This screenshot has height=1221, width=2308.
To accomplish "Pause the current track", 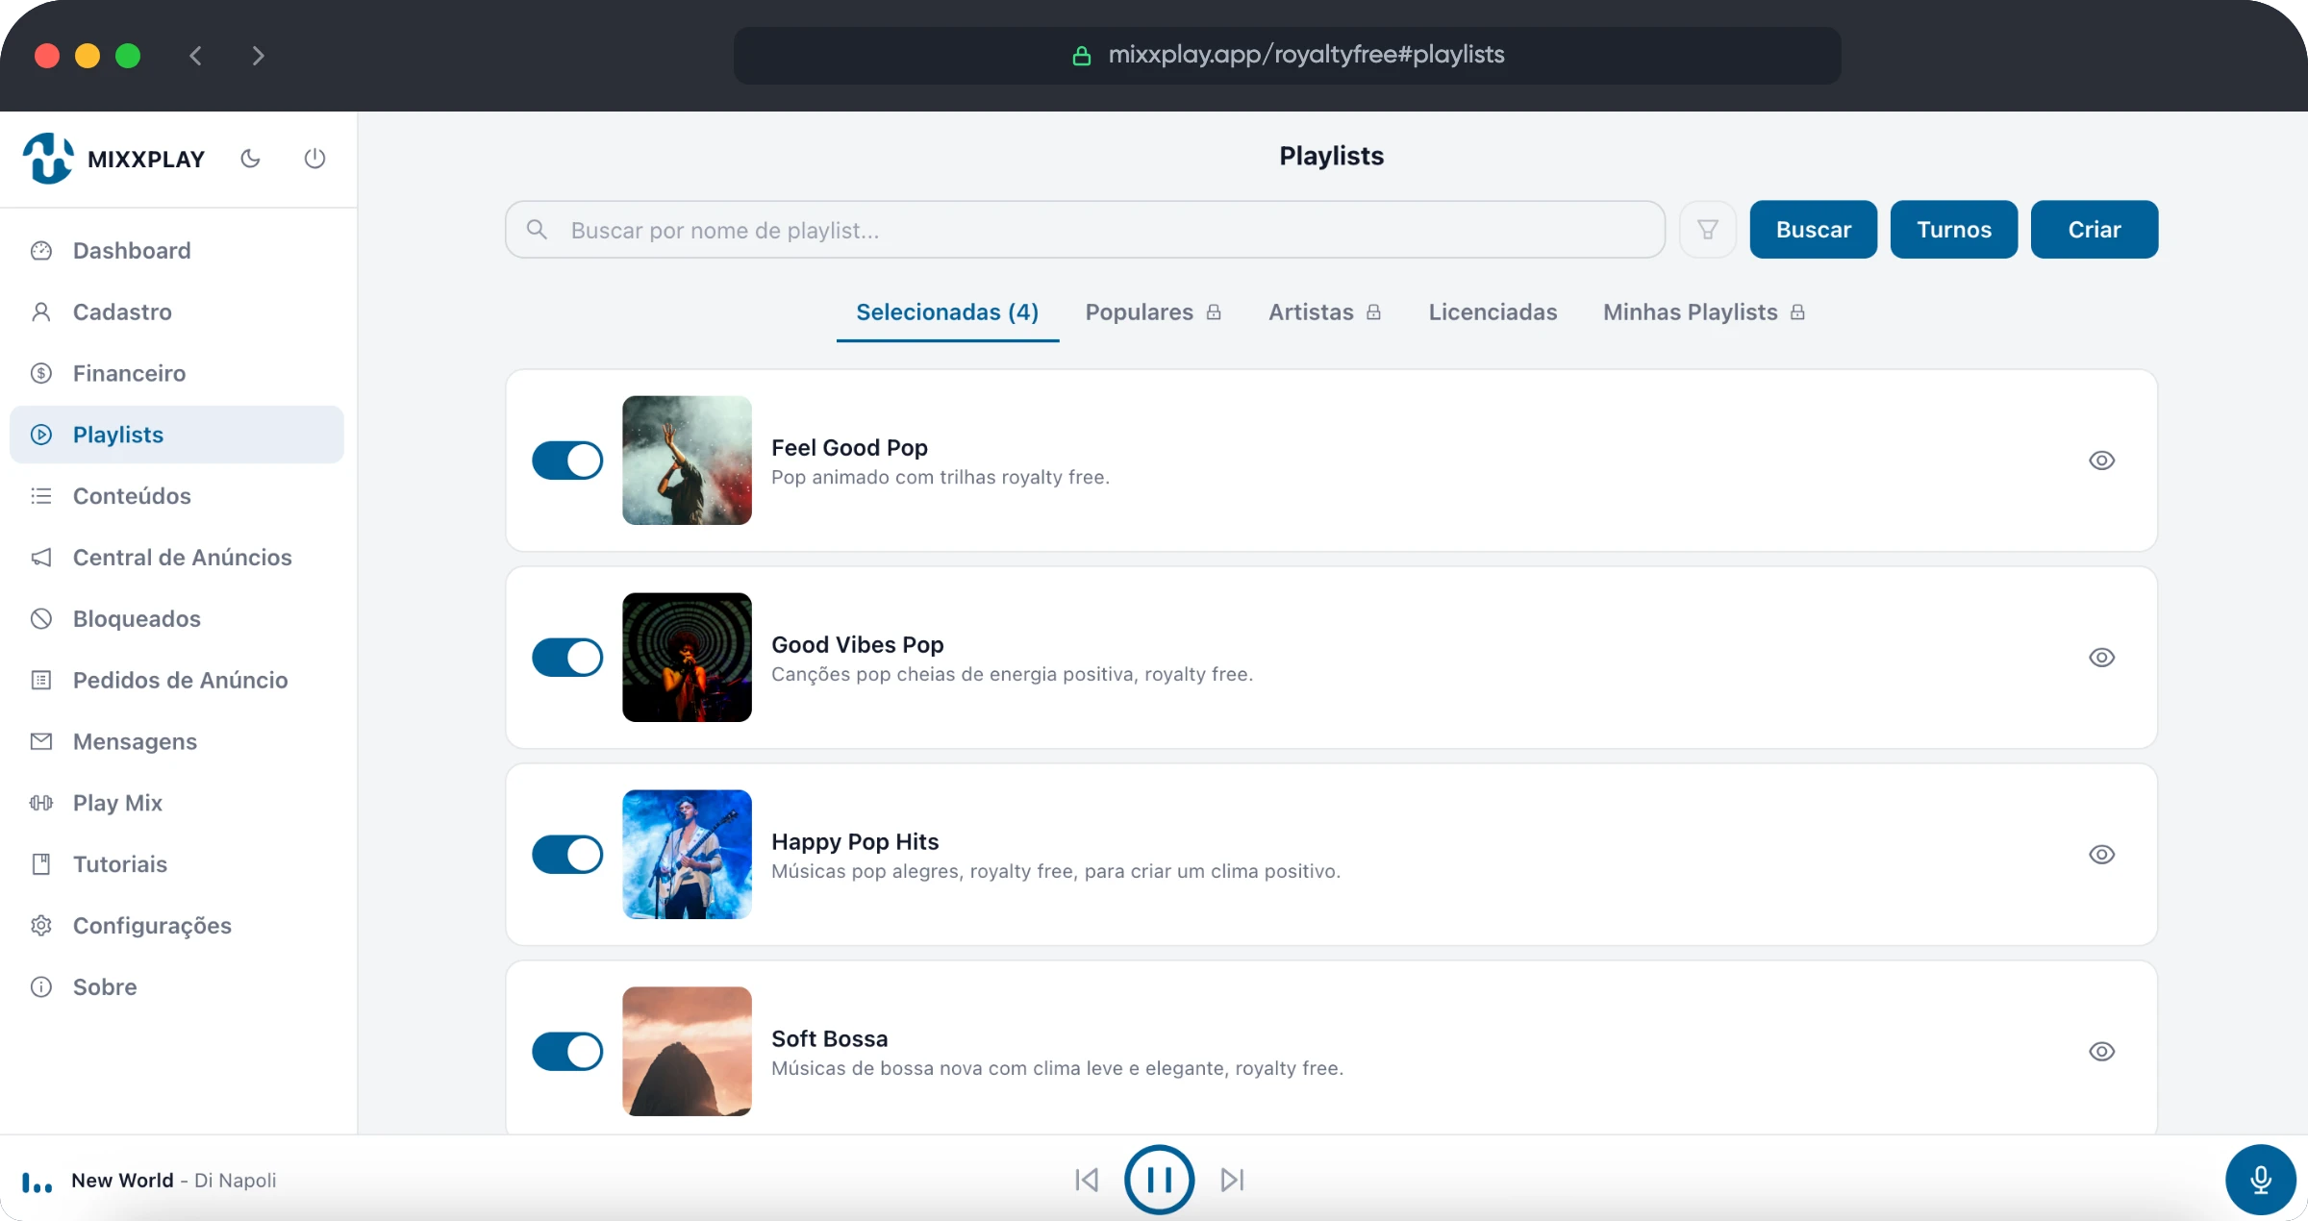I will [1159, 1180].
